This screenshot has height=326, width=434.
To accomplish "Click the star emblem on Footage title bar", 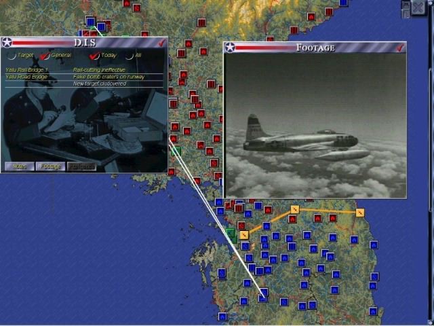I will pyautogui.click(x=230, y=48).
